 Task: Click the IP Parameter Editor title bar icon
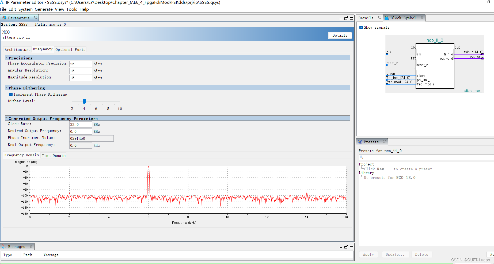pyautogui.click(x=3, y=2)
